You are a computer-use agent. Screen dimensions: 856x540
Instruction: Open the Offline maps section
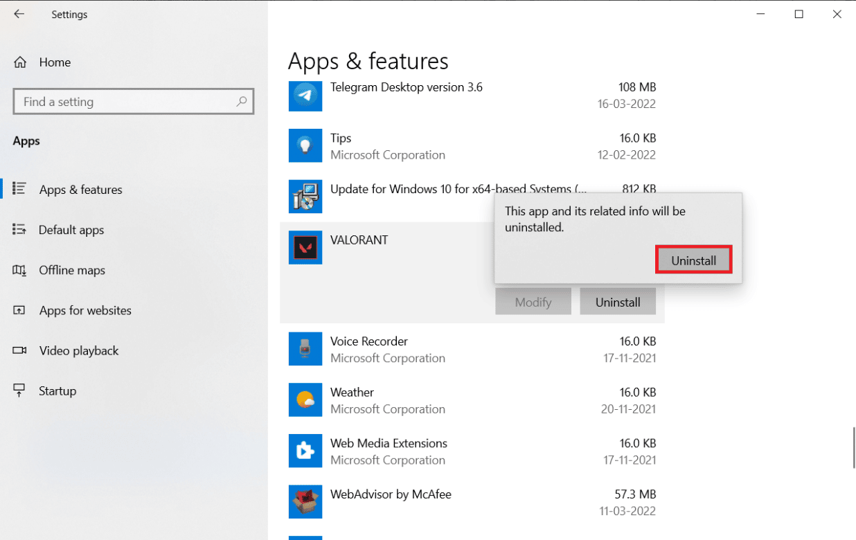(x=72, y=270)
